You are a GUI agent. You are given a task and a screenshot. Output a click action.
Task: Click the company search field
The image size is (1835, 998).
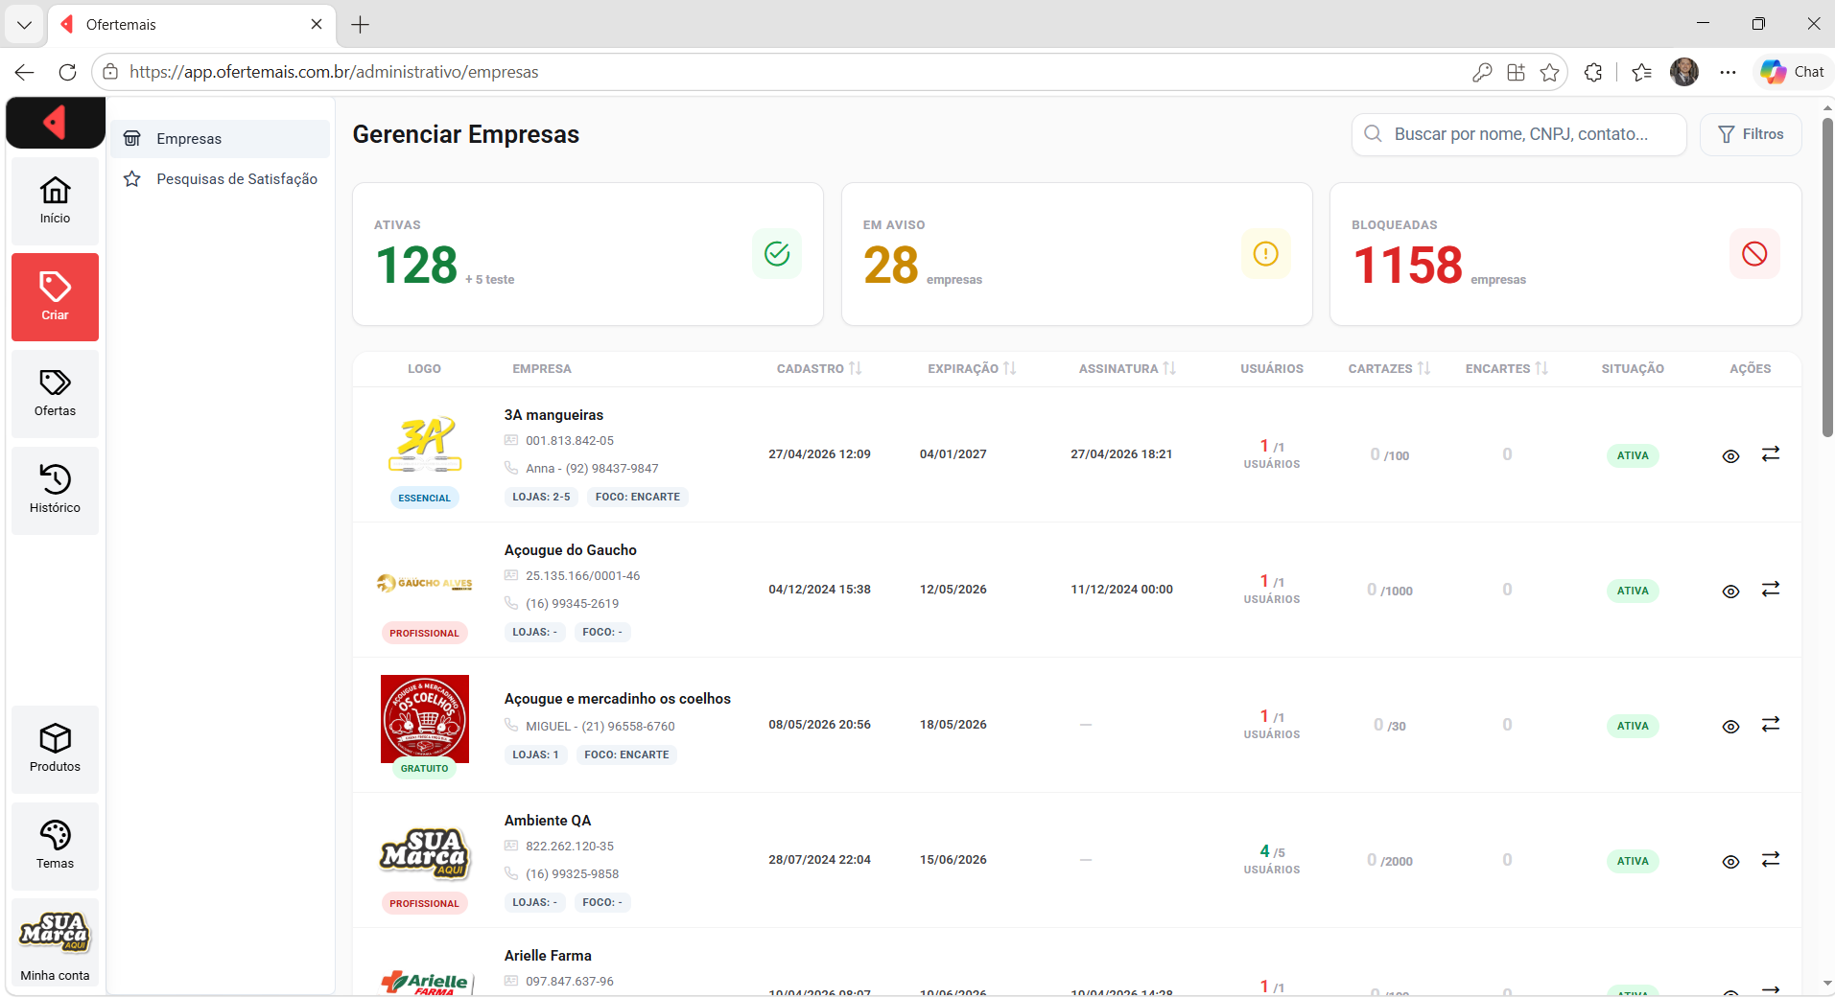[1519, 134]
